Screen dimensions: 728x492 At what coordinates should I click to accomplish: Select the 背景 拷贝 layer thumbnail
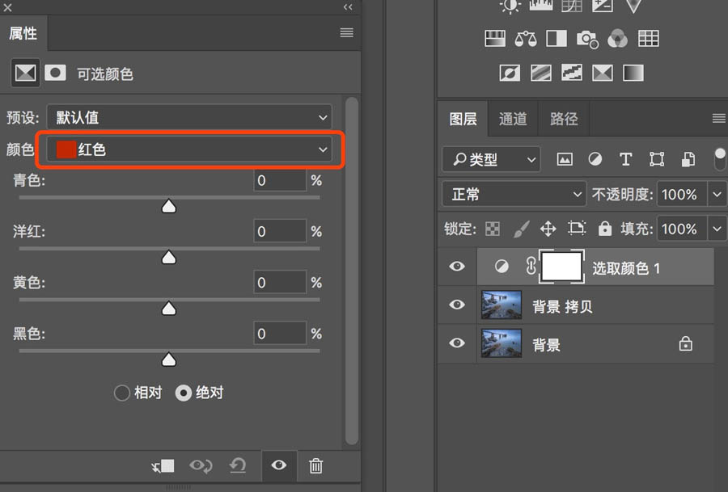[x=502, y=305]
